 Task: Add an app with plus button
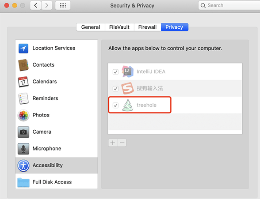[x=113, y=143]
